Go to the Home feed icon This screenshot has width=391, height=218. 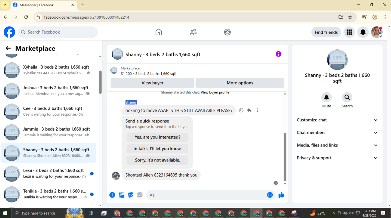(x=159, y=32)
